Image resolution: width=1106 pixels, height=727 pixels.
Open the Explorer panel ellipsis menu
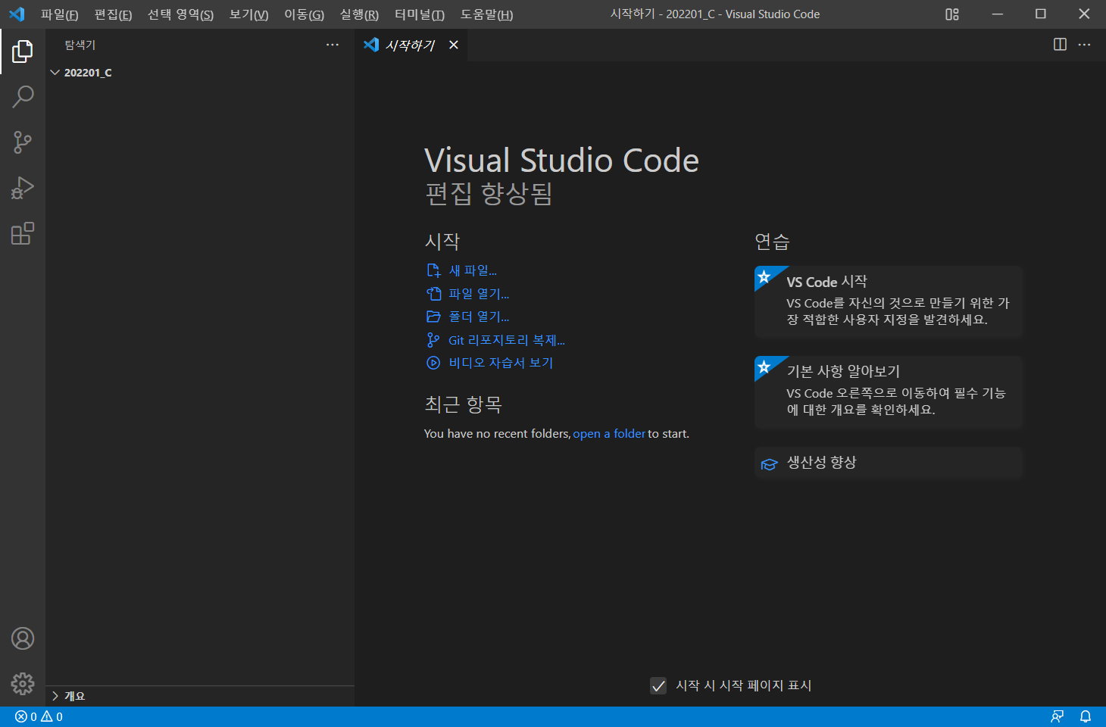(x=333, y=45)
